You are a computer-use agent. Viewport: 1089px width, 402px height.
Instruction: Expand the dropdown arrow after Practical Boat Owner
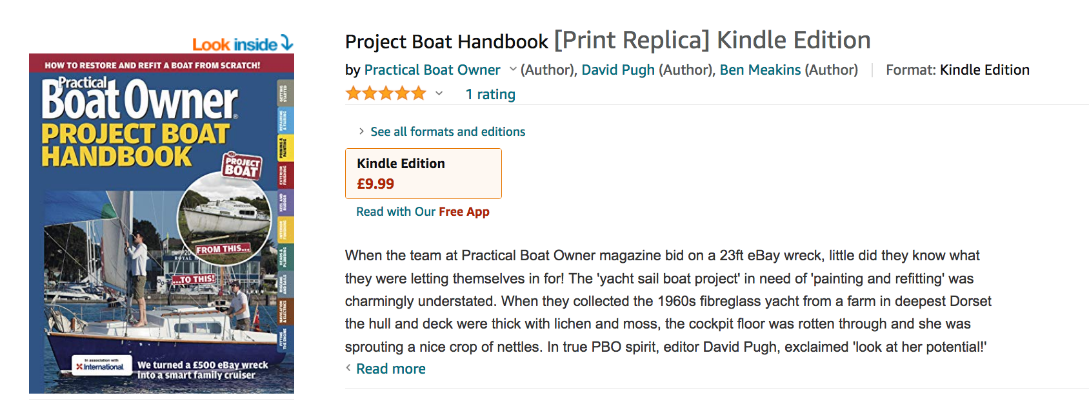point(513,70)
